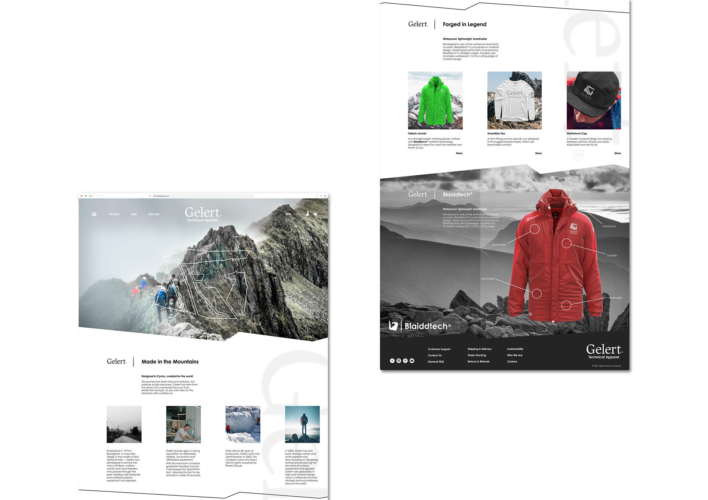Click the browser share icon
The width and height of the screenshot is (708, 500).
317,196
